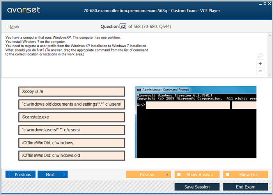
Task: Click the Administrator: Command Prompt title
Action: point(166,90)
